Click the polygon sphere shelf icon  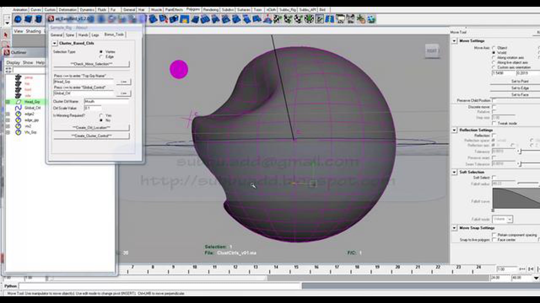point(18,19)
